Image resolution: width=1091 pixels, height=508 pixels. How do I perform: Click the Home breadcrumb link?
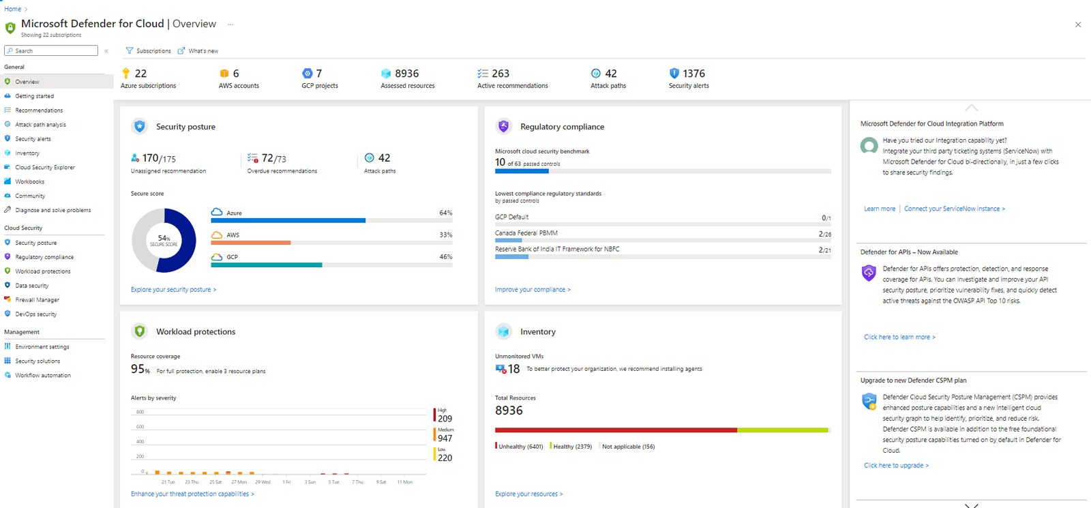pyautogui.click(x=12, y=9)
